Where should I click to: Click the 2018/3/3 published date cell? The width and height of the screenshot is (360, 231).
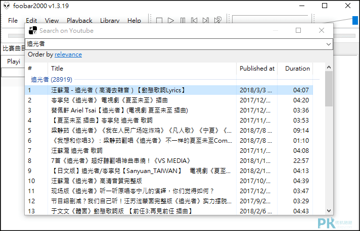[x=256, y=90]
